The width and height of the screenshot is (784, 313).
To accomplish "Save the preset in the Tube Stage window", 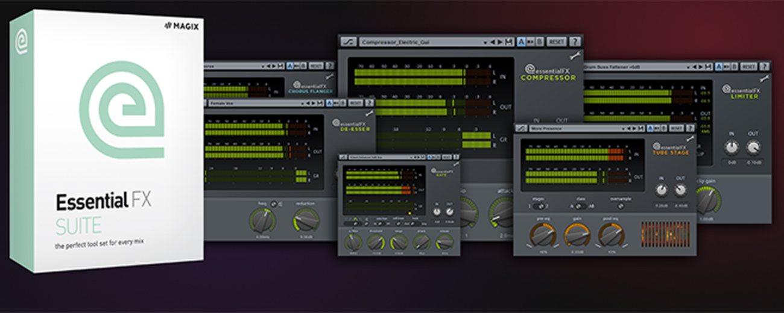I will click(x=640, y=128).
